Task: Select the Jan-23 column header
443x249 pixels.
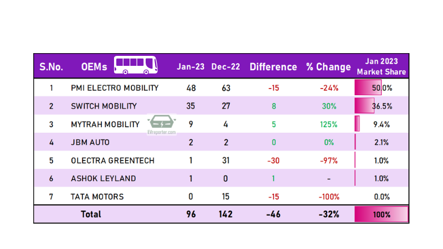Action: pyautogui.click(x=190, y=67)
